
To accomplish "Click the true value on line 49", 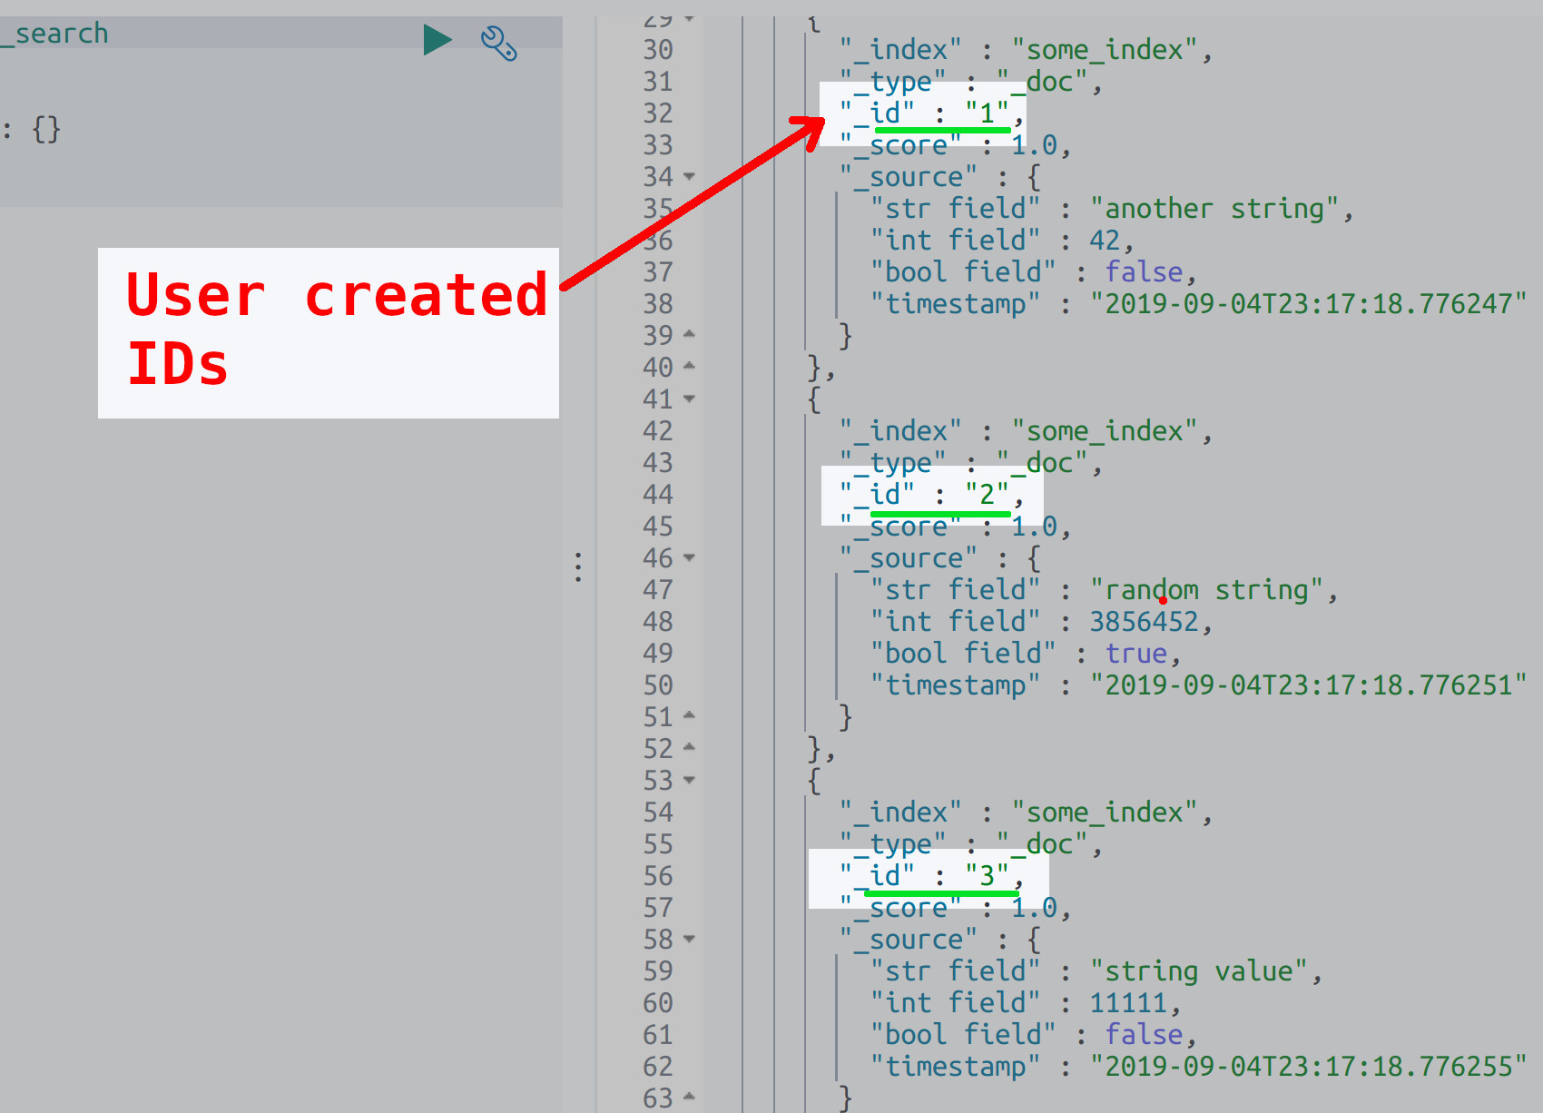I will click(x=1135, y=653).
